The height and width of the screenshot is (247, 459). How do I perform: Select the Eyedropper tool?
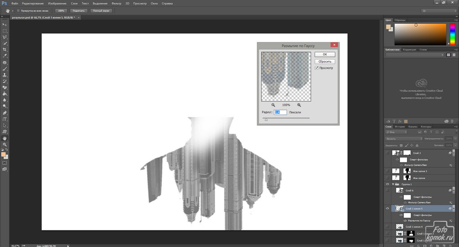click(x=4, y=56)
